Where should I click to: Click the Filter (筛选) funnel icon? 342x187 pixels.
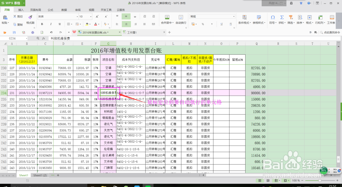pyautogui.click(x=291, y=17)
